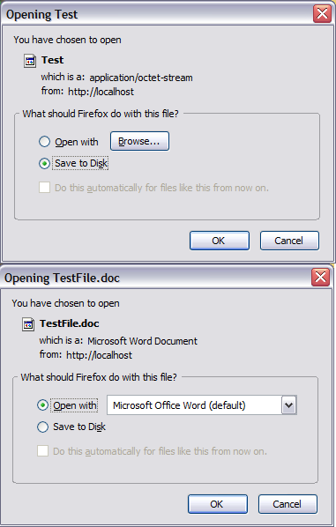The image size is (336, 527).
Task: Click the Browse... button
Action: click(139, 141)
